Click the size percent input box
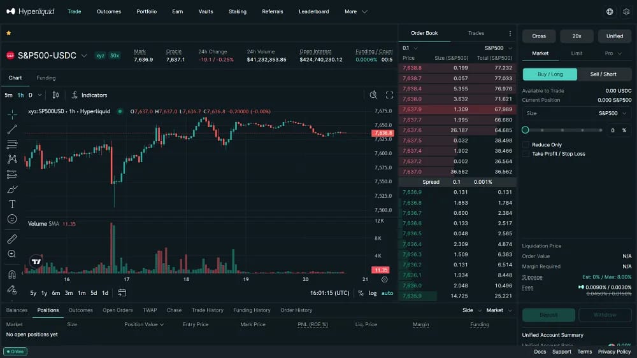This screenshot has height=358, width=637. (619, 130)
